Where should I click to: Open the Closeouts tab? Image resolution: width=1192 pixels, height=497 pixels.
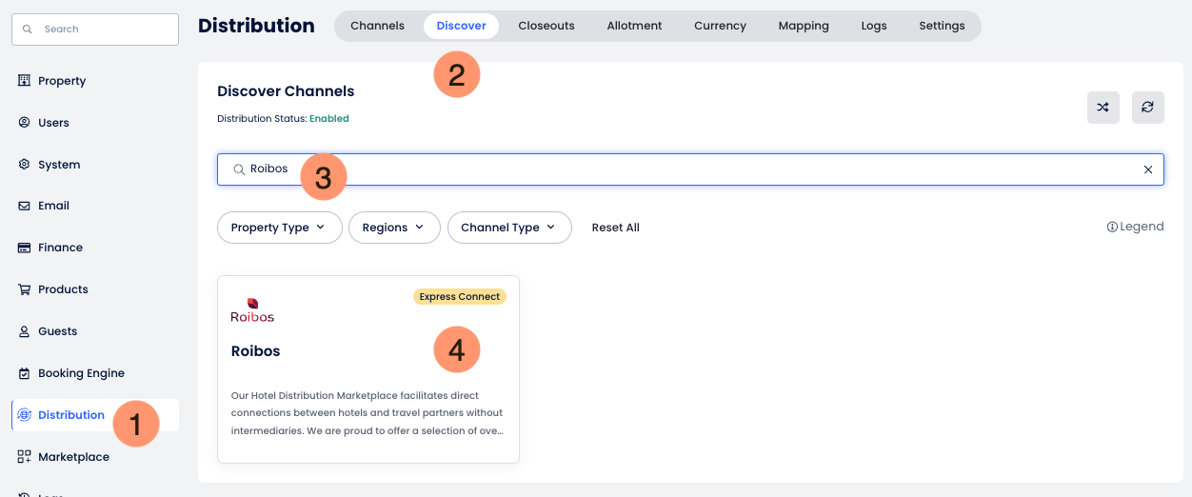click(546, 26)
